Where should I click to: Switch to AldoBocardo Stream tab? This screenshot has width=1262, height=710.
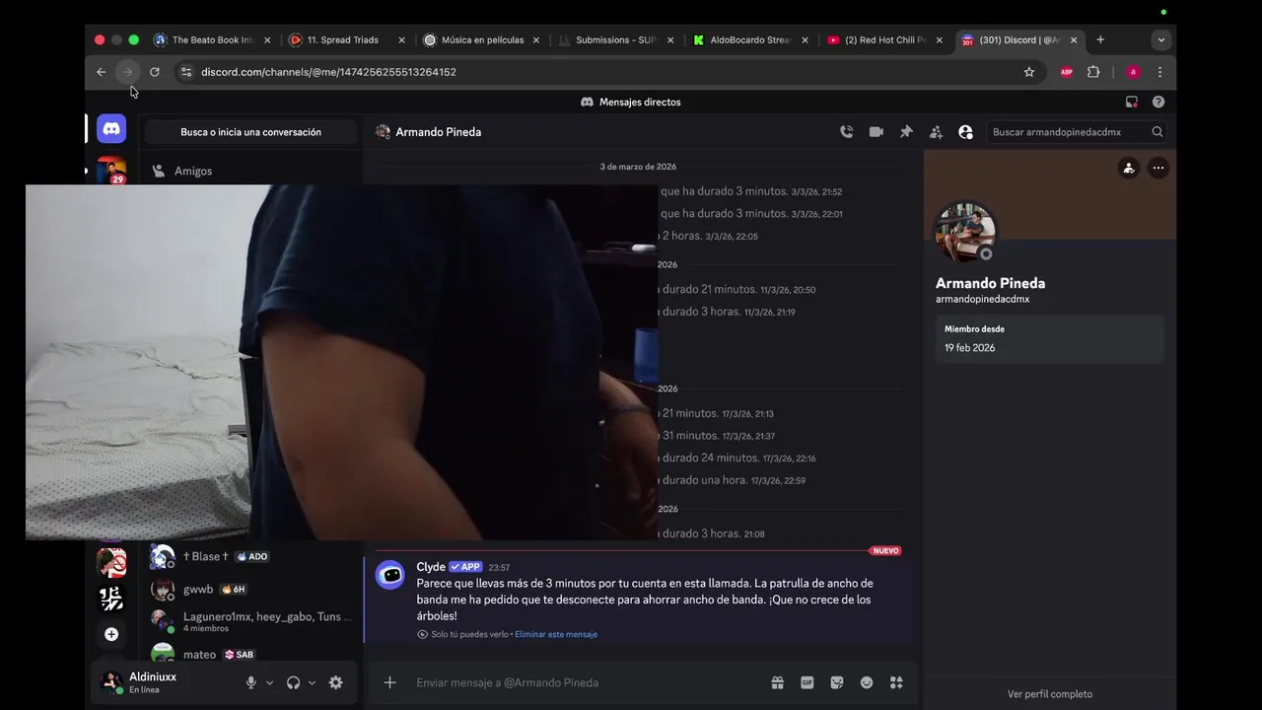pos(750,40)
